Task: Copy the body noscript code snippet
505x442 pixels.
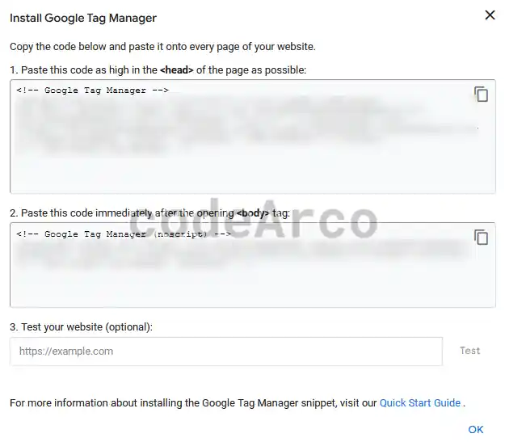Action: pos(482,238)
